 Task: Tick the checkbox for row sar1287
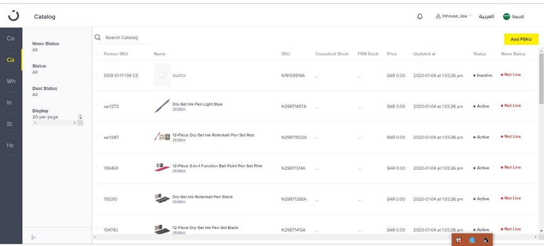point(97,137)
